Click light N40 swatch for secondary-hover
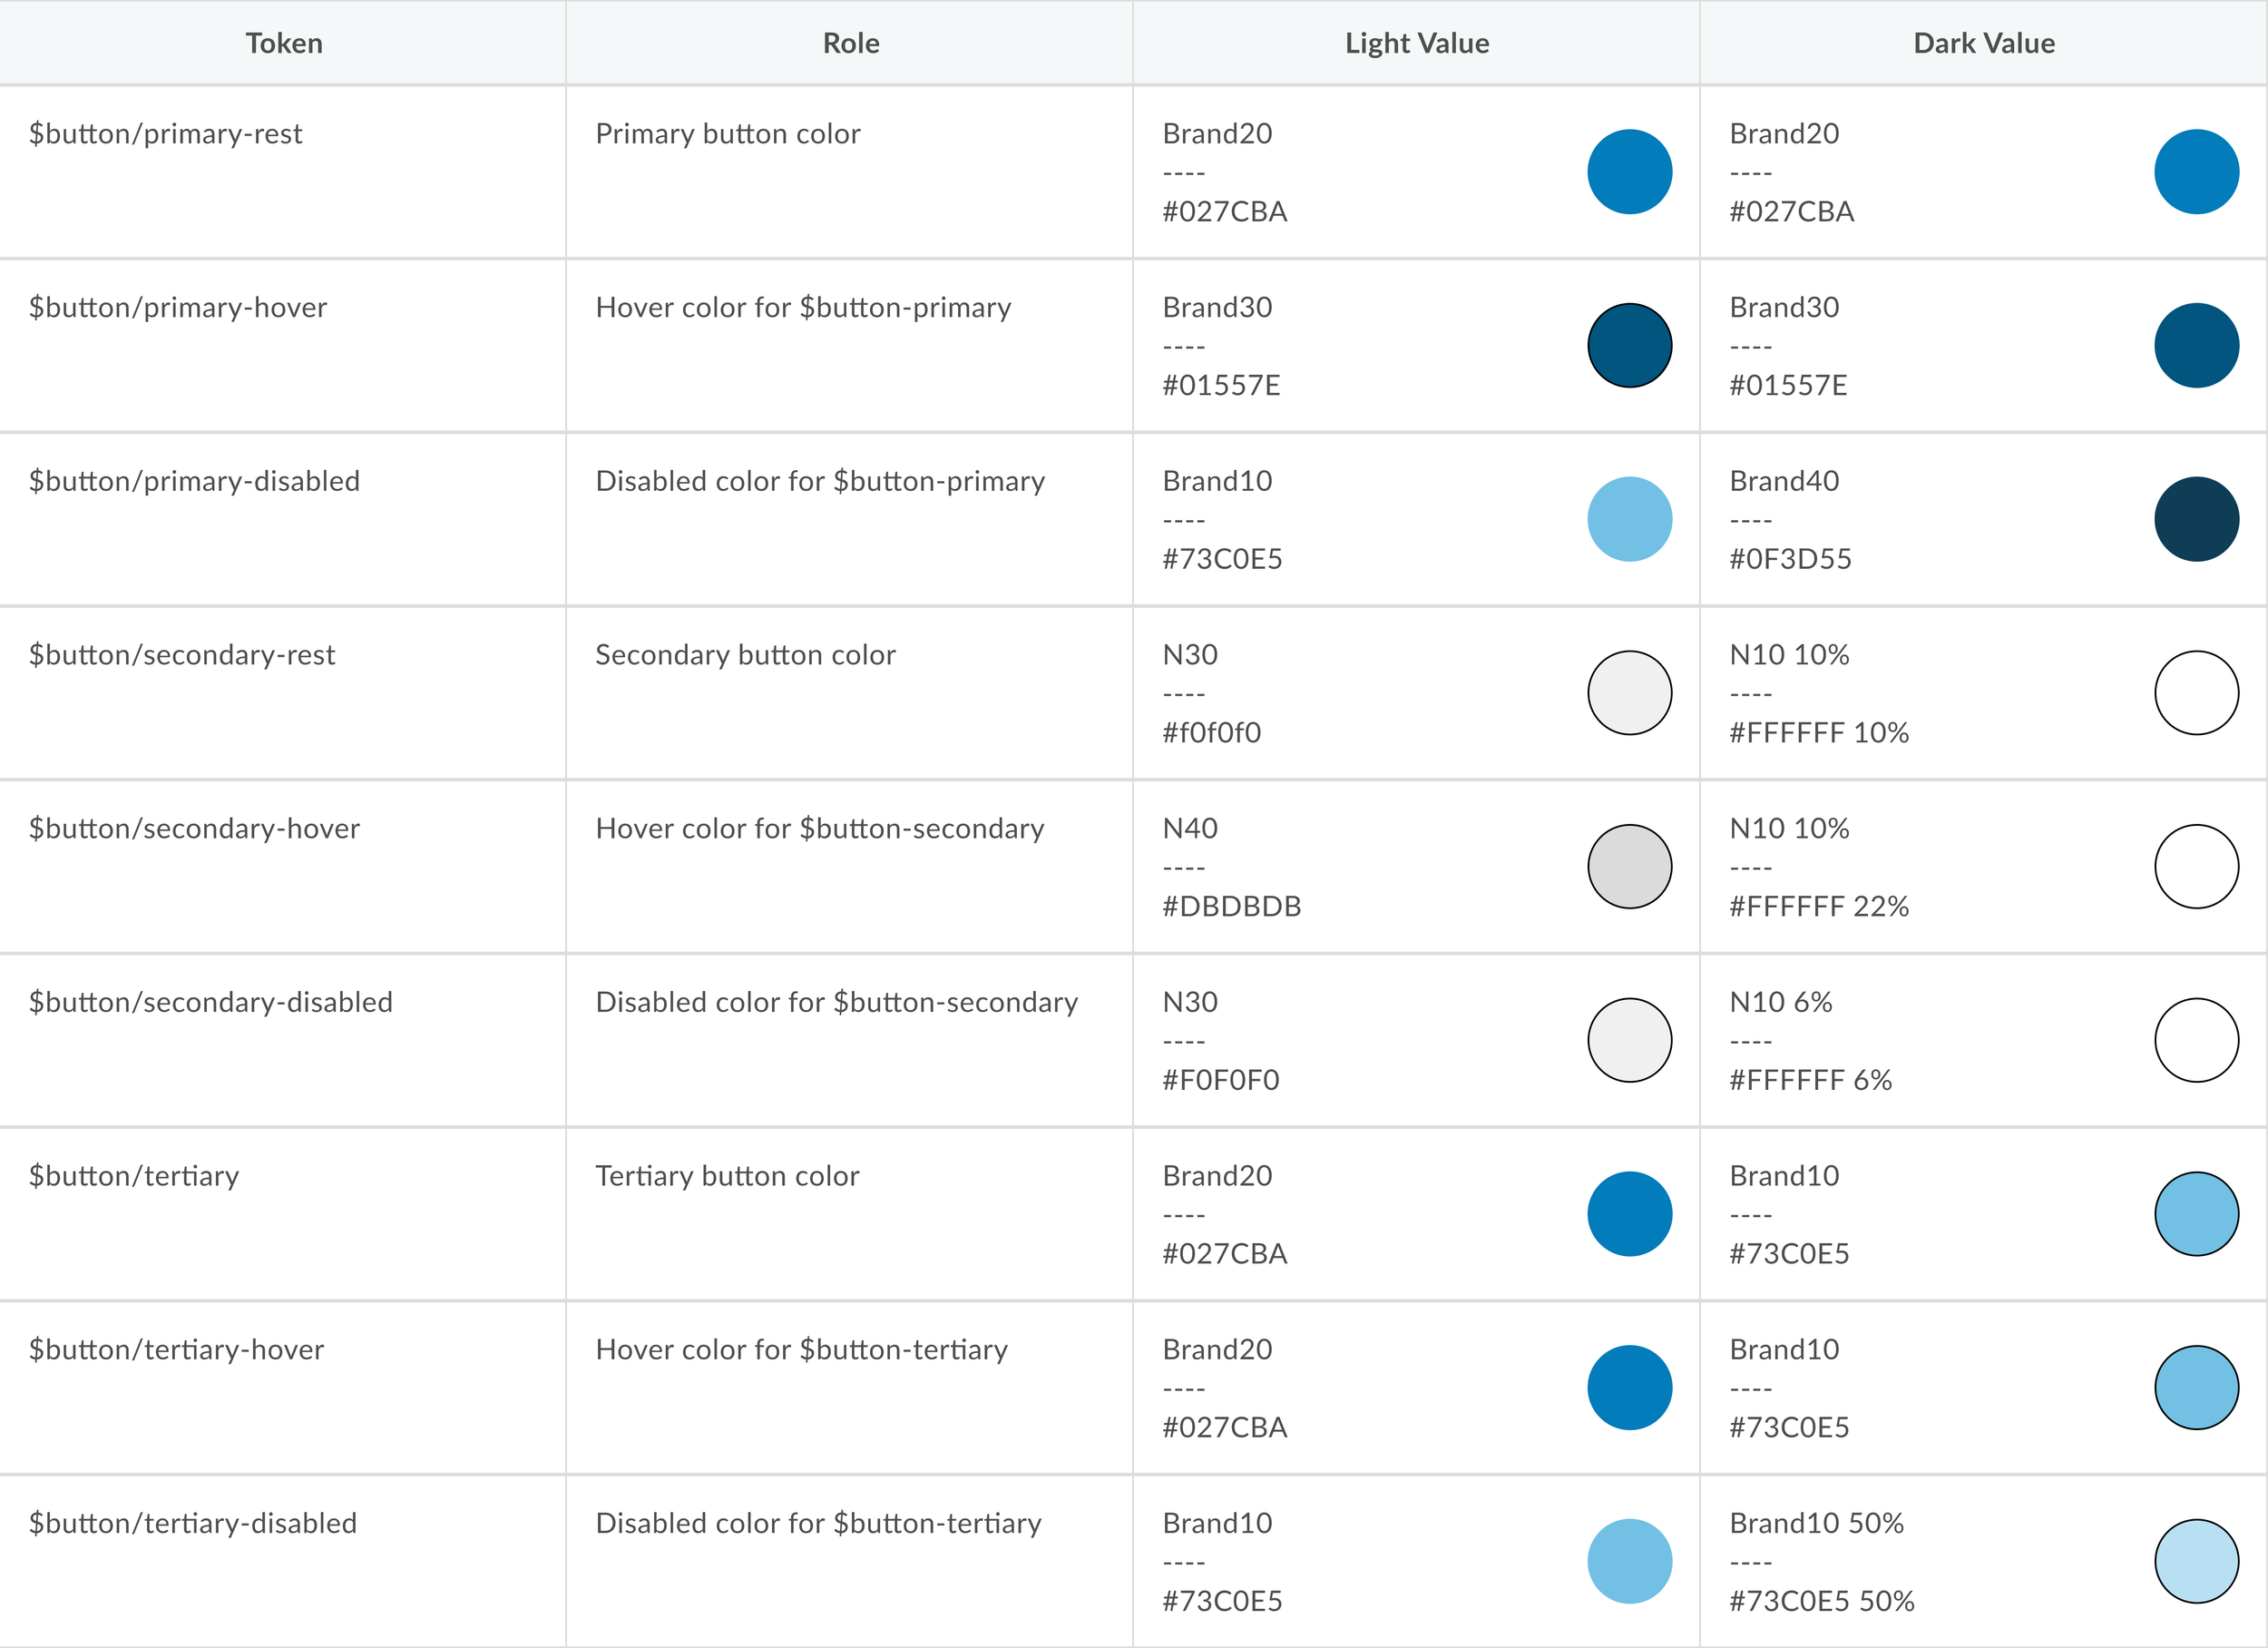2268x1648 pixels. [1629, 867]
